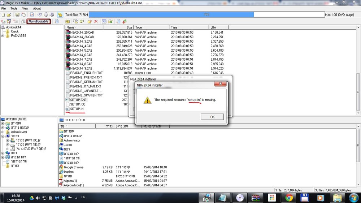The width and height of the screenshot is (361, 203).
Task: Click the Name column header
Action: [x=84, y=27]
